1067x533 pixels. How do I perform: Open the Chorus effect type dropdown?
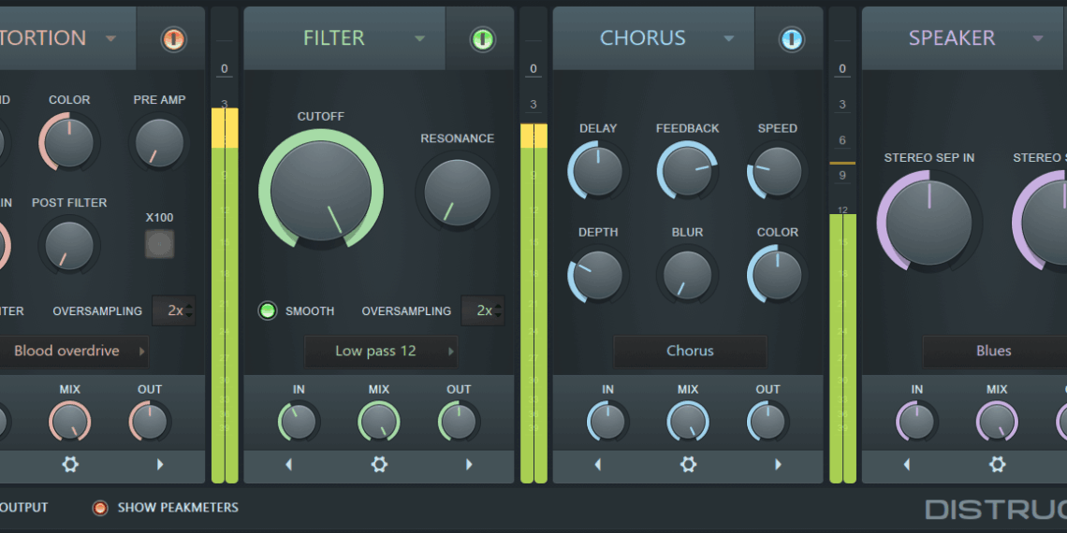point(728,39)
